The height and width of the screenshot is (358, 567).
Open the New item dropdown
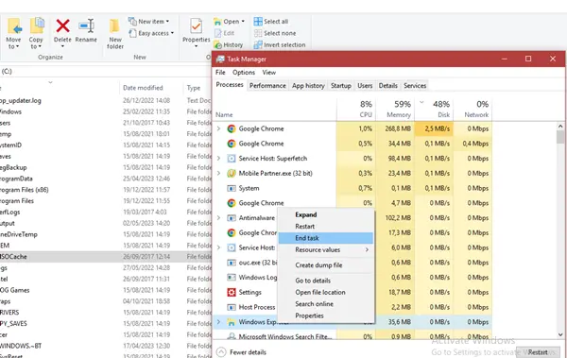pyautogui.click(x=149, y=22)
